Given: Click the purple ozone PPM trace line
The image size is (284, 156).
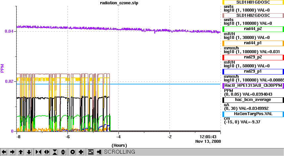Looking at the screenshot, I should (x=118, y=29).
